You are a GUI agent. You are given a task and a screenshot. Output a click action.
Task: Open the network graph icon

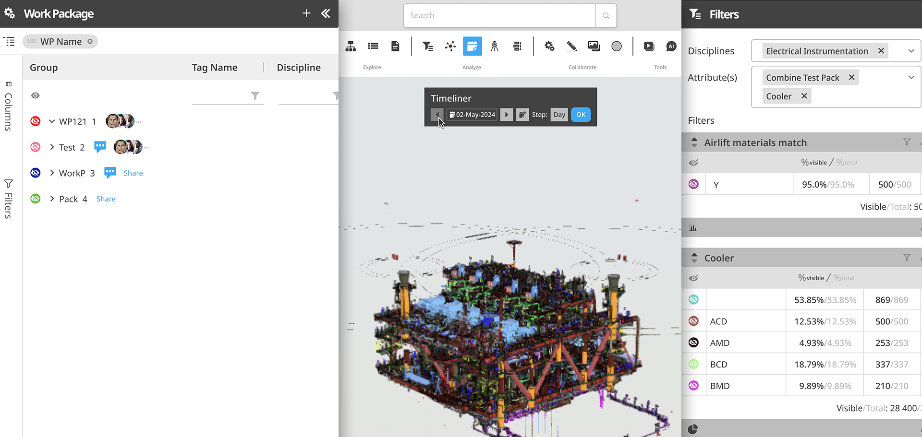450,47
